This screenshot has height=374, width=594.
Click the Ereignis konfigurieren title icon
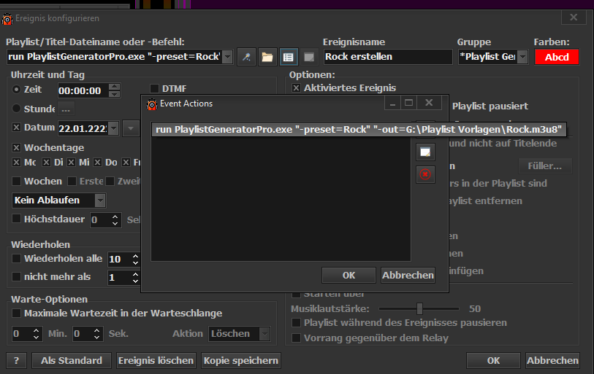(7, 18)
